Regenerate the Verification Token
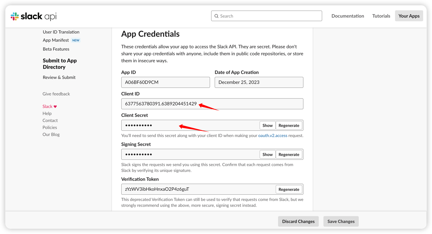The image size is (432, 234). click(x=289, y=189)
